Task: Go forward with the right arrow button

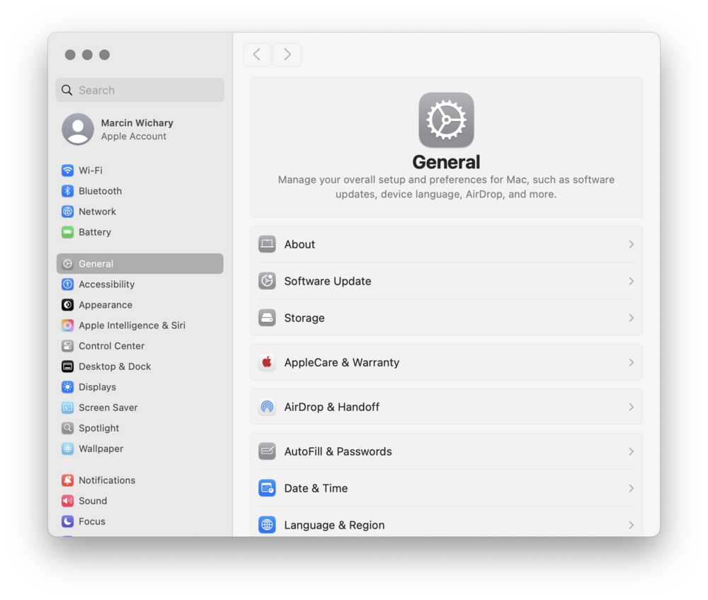Action: pos(287,54)
